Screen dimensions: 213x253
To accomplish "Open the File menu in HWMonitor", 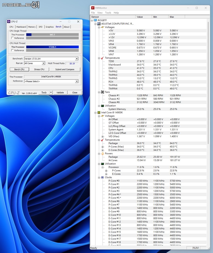I will coord(93,13).
